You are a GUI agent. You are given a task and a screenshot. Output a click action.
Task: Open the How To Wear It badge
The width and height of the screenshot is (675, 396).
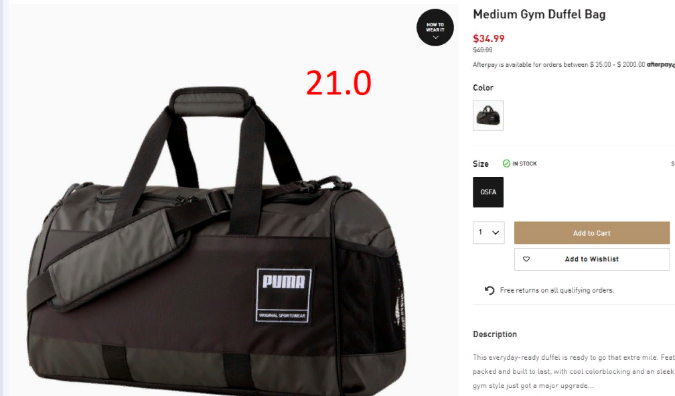pyautogui.click(x=435, y=27)
